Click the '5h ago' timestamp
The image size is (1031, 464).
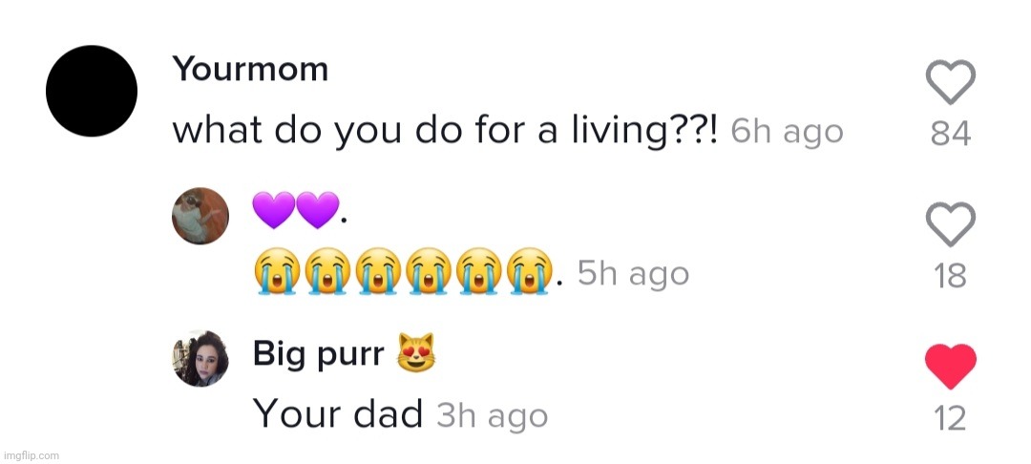pyautogui.click(x=633, y=274)
